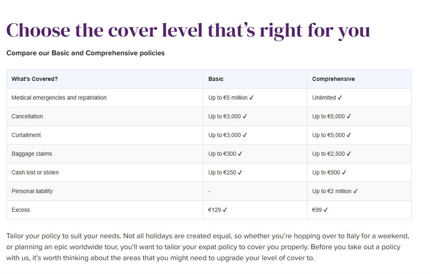
Task: Click the checkmark beside Basic €5 million
Action: [x=252, y=98]
